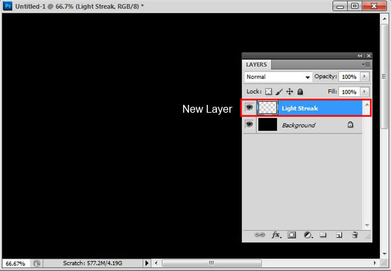Toggle visibility of the Light Streak layer

point(249,107)
